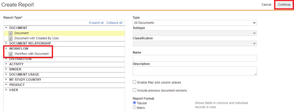Expand the USER report category

pos(6,90)
